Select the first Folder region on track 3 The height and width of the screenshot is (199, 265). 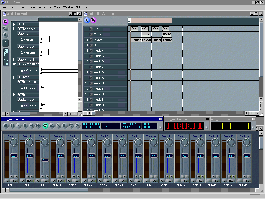tap(136, 40)
